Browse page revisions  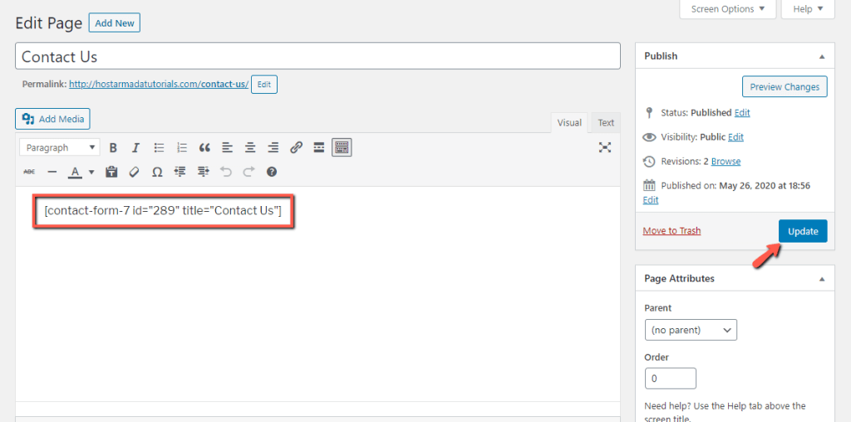(x=726, y=162)
